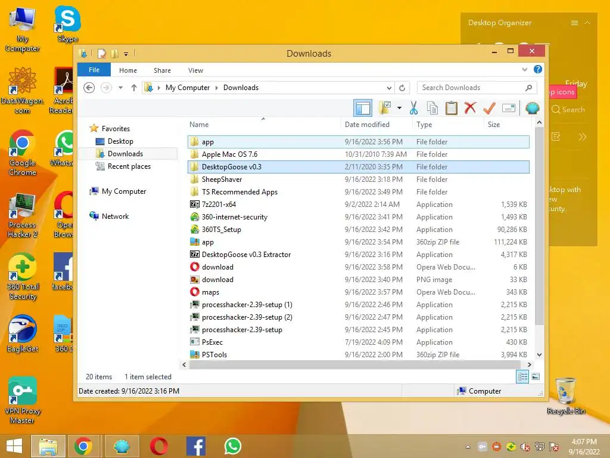
Task: Collapse the Desktop Organizer panel
Action: [587, 23]
